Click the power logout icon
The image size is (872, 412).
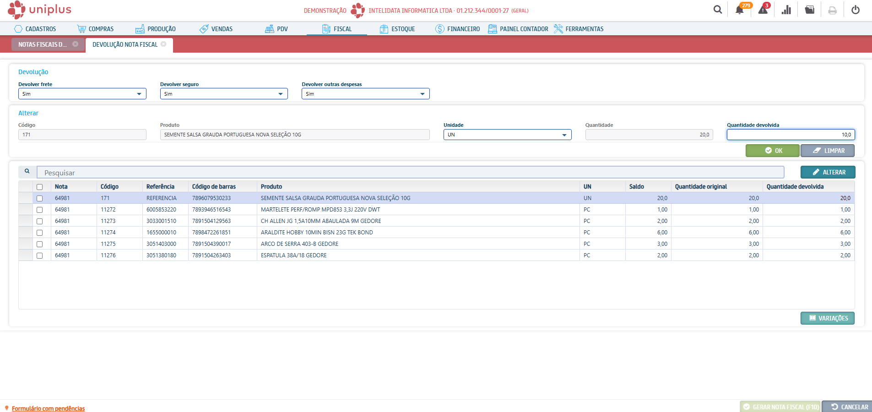tap(856, 10)
